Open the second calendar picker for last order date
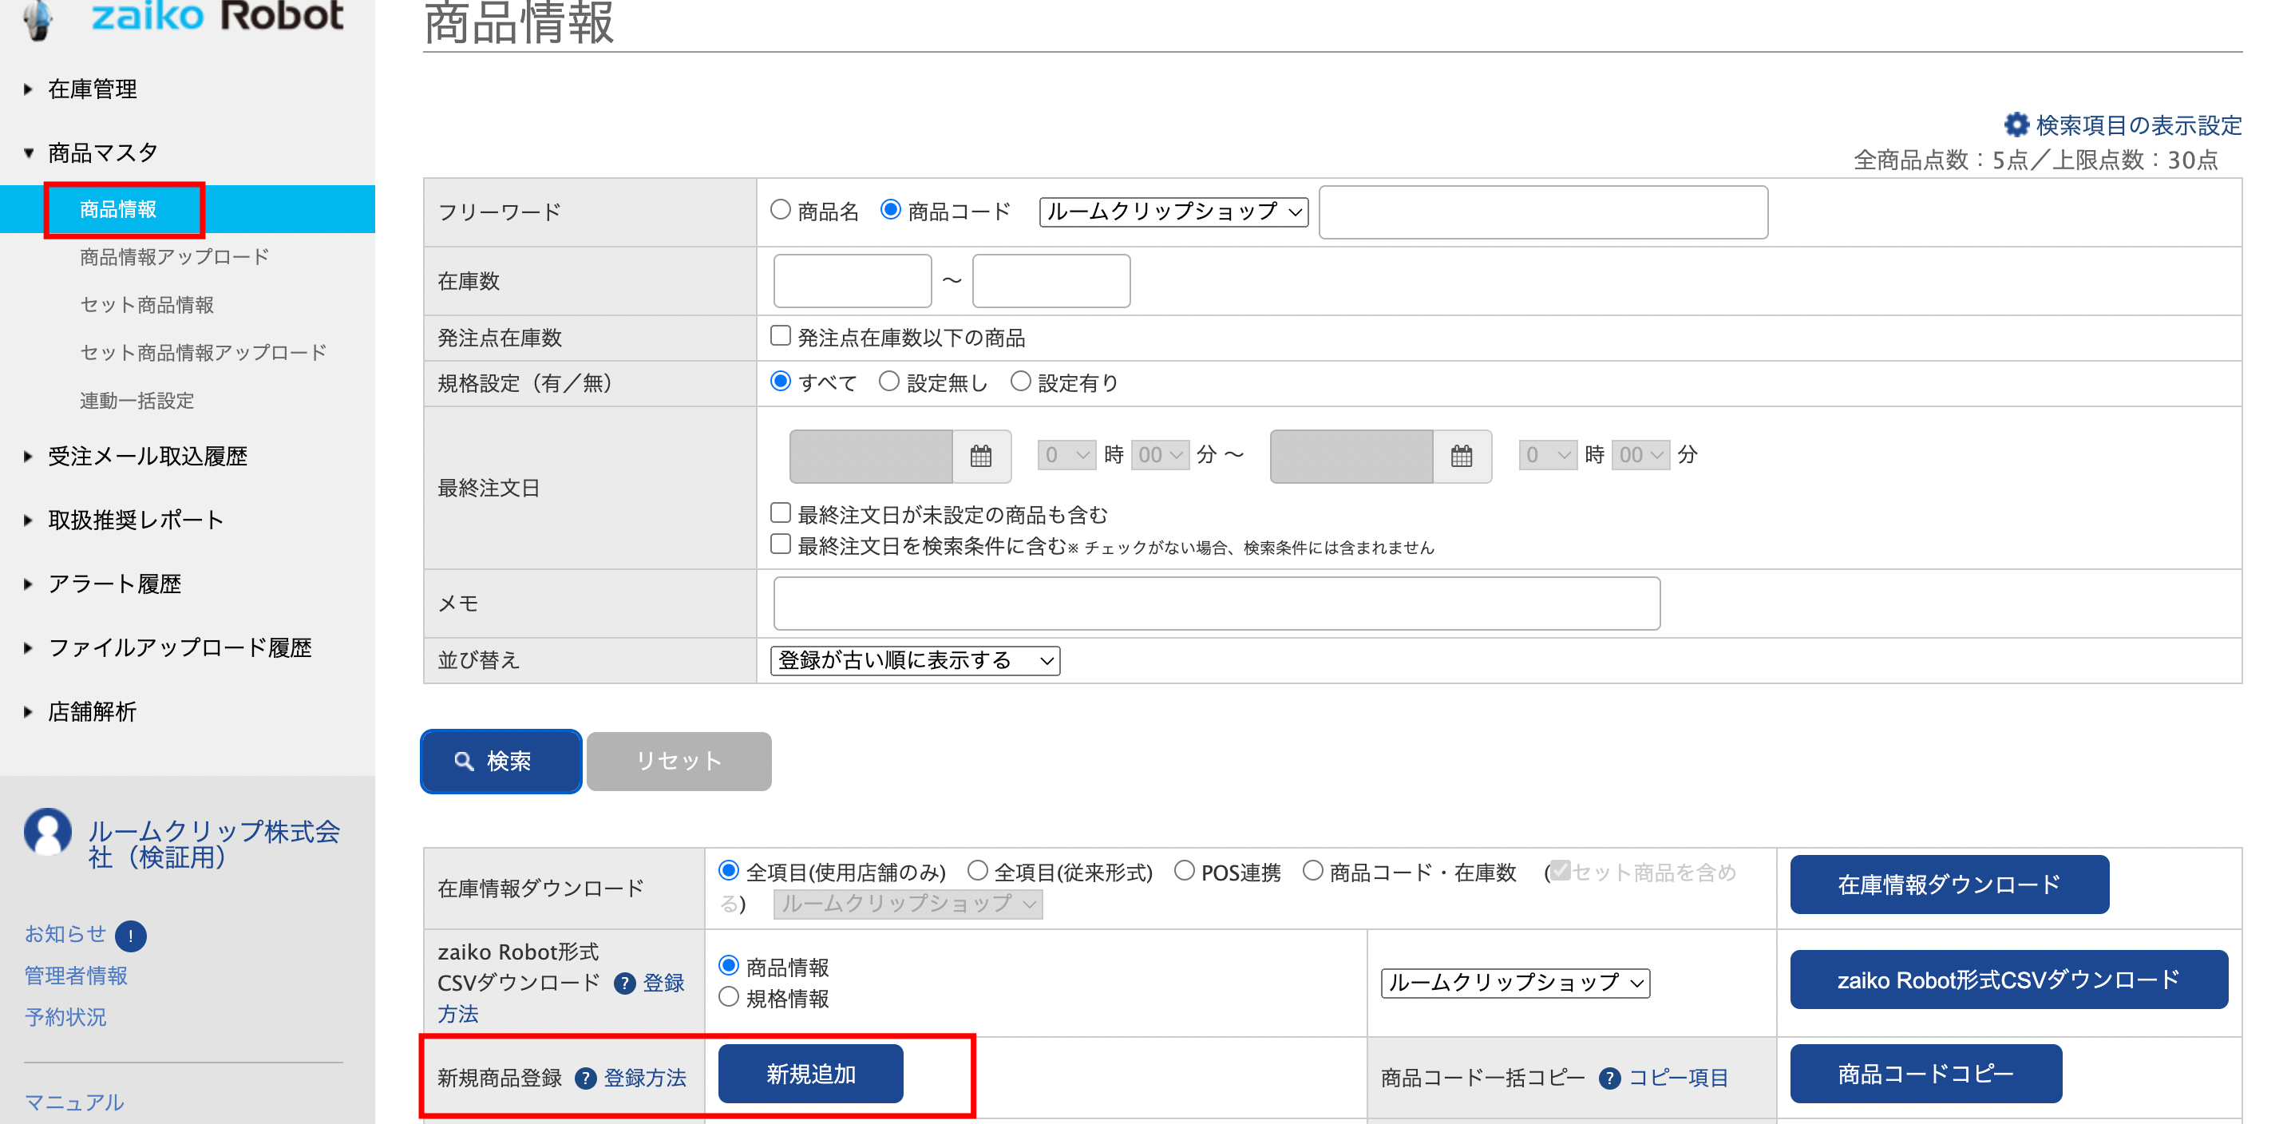This screenshot has height=1124, width=2291. click(1462, 456)
